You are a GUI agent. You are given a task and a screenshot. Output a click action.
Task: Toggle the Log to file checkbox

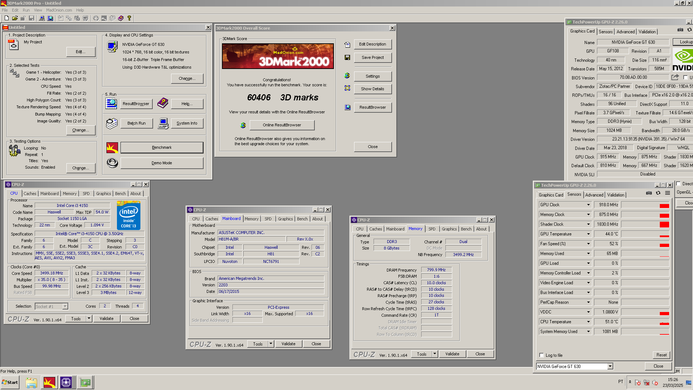pyautogui.click(x=541, y=355)
